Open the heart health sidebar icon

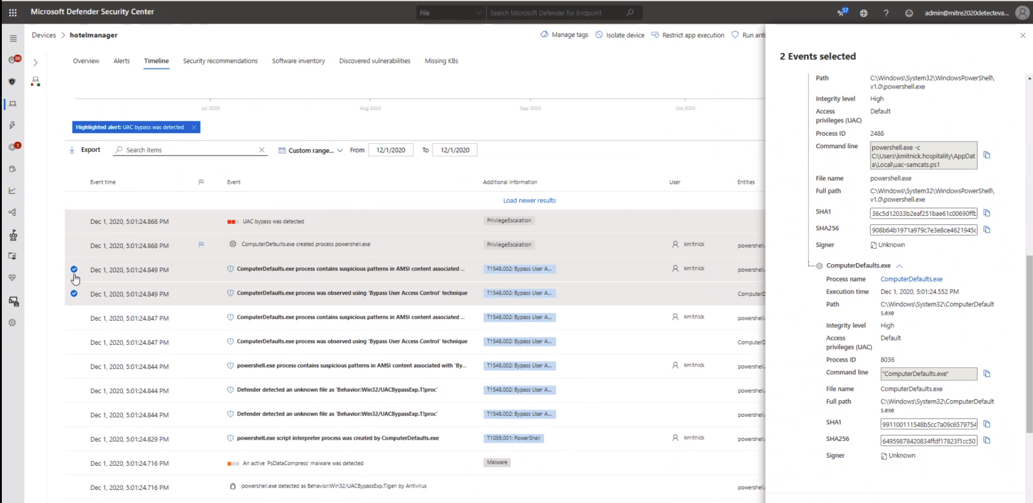12,278
